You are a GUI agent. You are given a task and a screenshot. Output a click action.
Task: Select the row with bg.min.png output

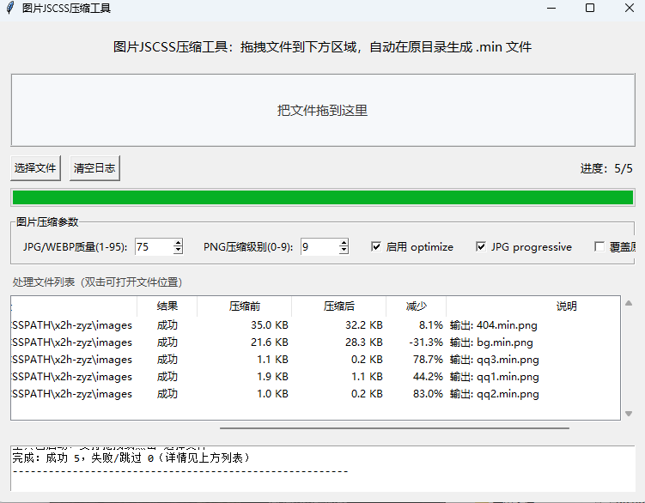click(x=315, y=342)
